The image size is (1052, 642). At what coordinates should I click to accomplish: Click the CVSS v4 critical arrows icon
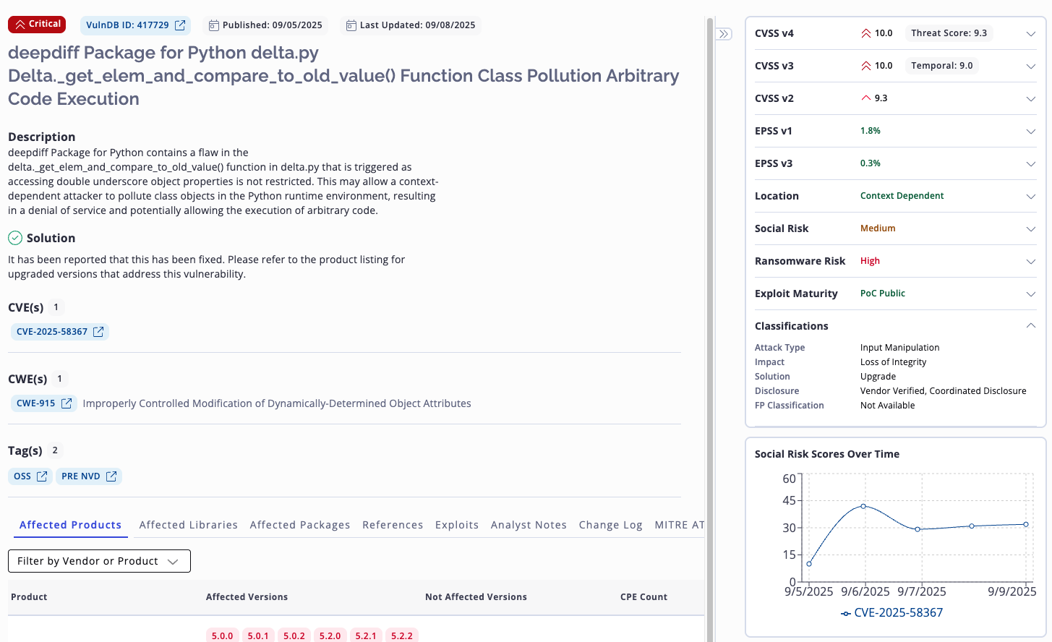pos(865,33)
